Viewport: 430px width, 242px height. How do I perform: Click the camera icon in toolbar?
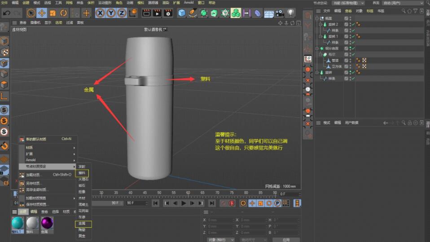pos(280,13)
